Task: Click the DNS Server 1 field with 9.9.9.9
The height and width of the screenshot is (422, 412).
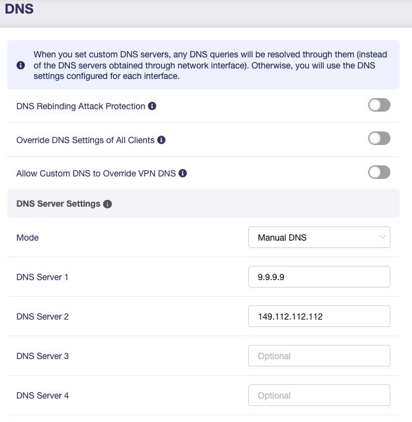Action: (319, 277)
